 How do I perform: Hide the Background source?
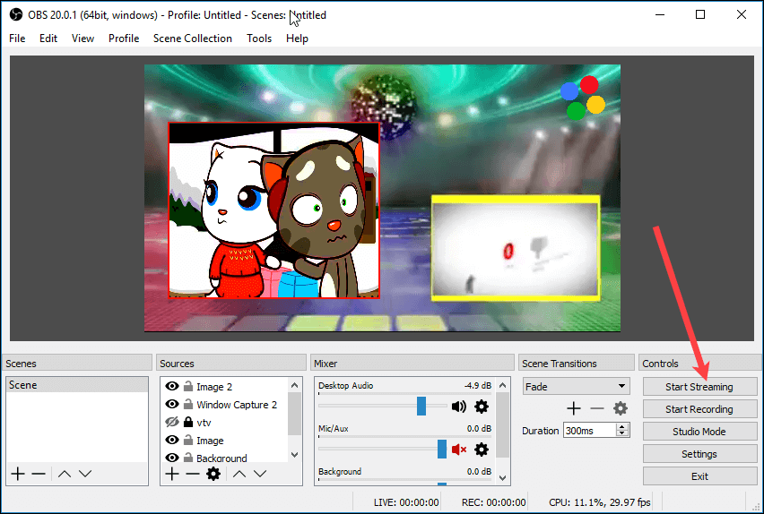pyautogui.click(x=172, y=458)
